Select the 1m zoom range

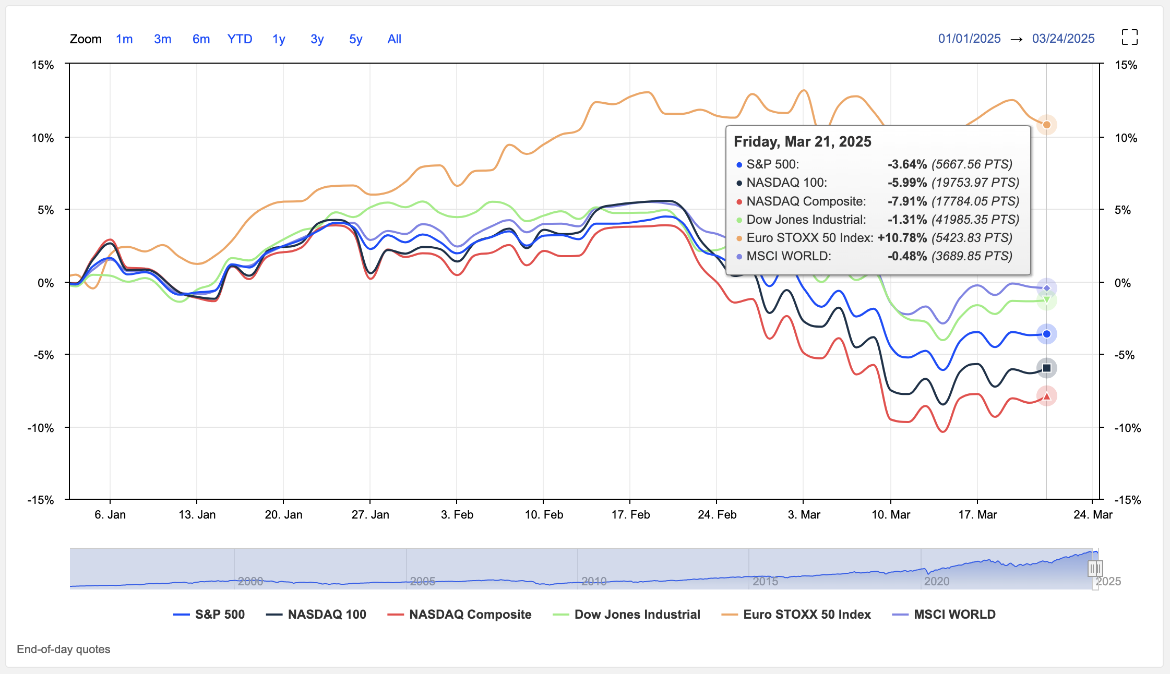coord(124,39)
